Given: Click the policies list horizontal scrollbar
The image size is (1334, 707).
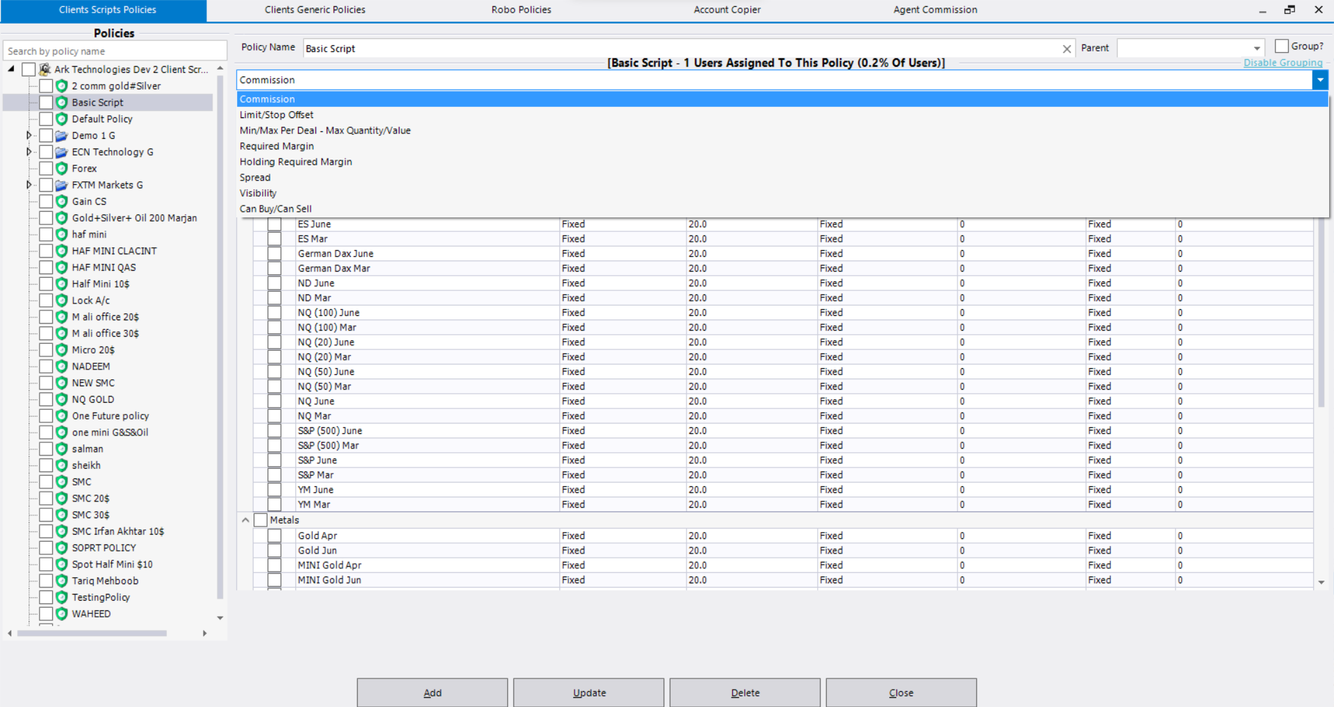Looking at the screenshot, I should click(92, 633).
